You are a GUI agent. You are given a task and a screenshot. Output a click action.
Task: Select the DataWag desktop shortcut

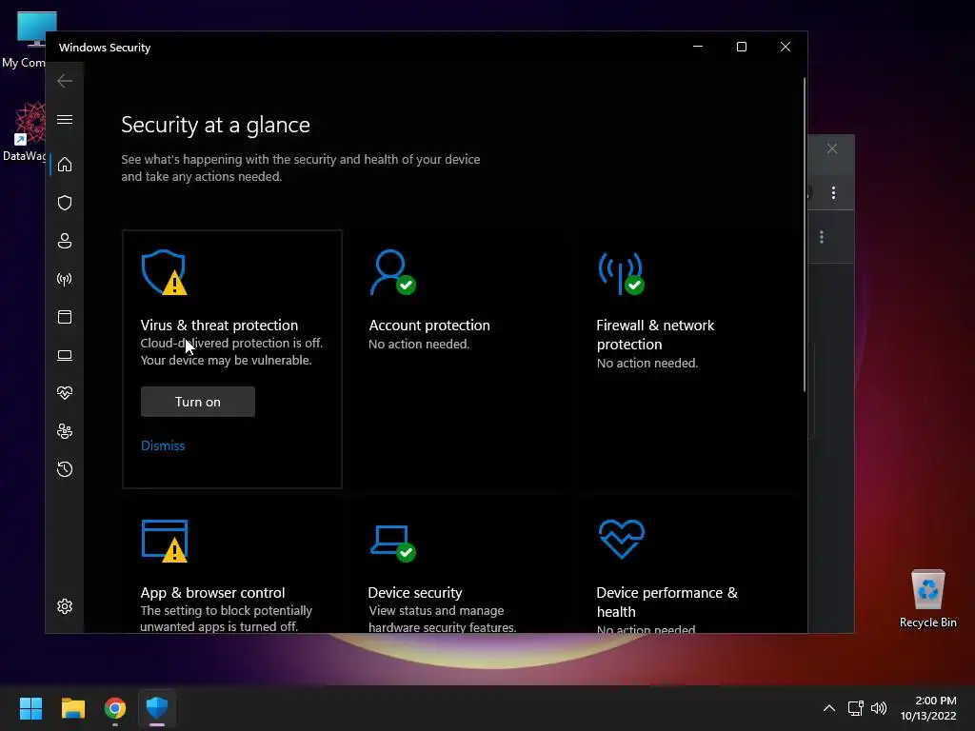[25, 131]
